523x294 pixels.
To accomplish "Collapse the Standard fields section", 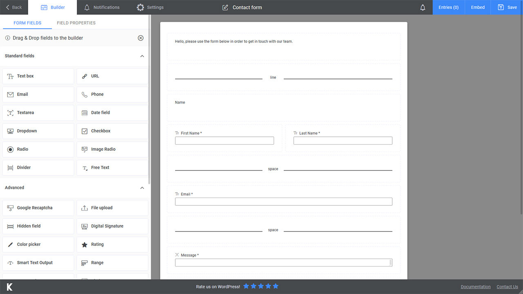I will 142,56.
